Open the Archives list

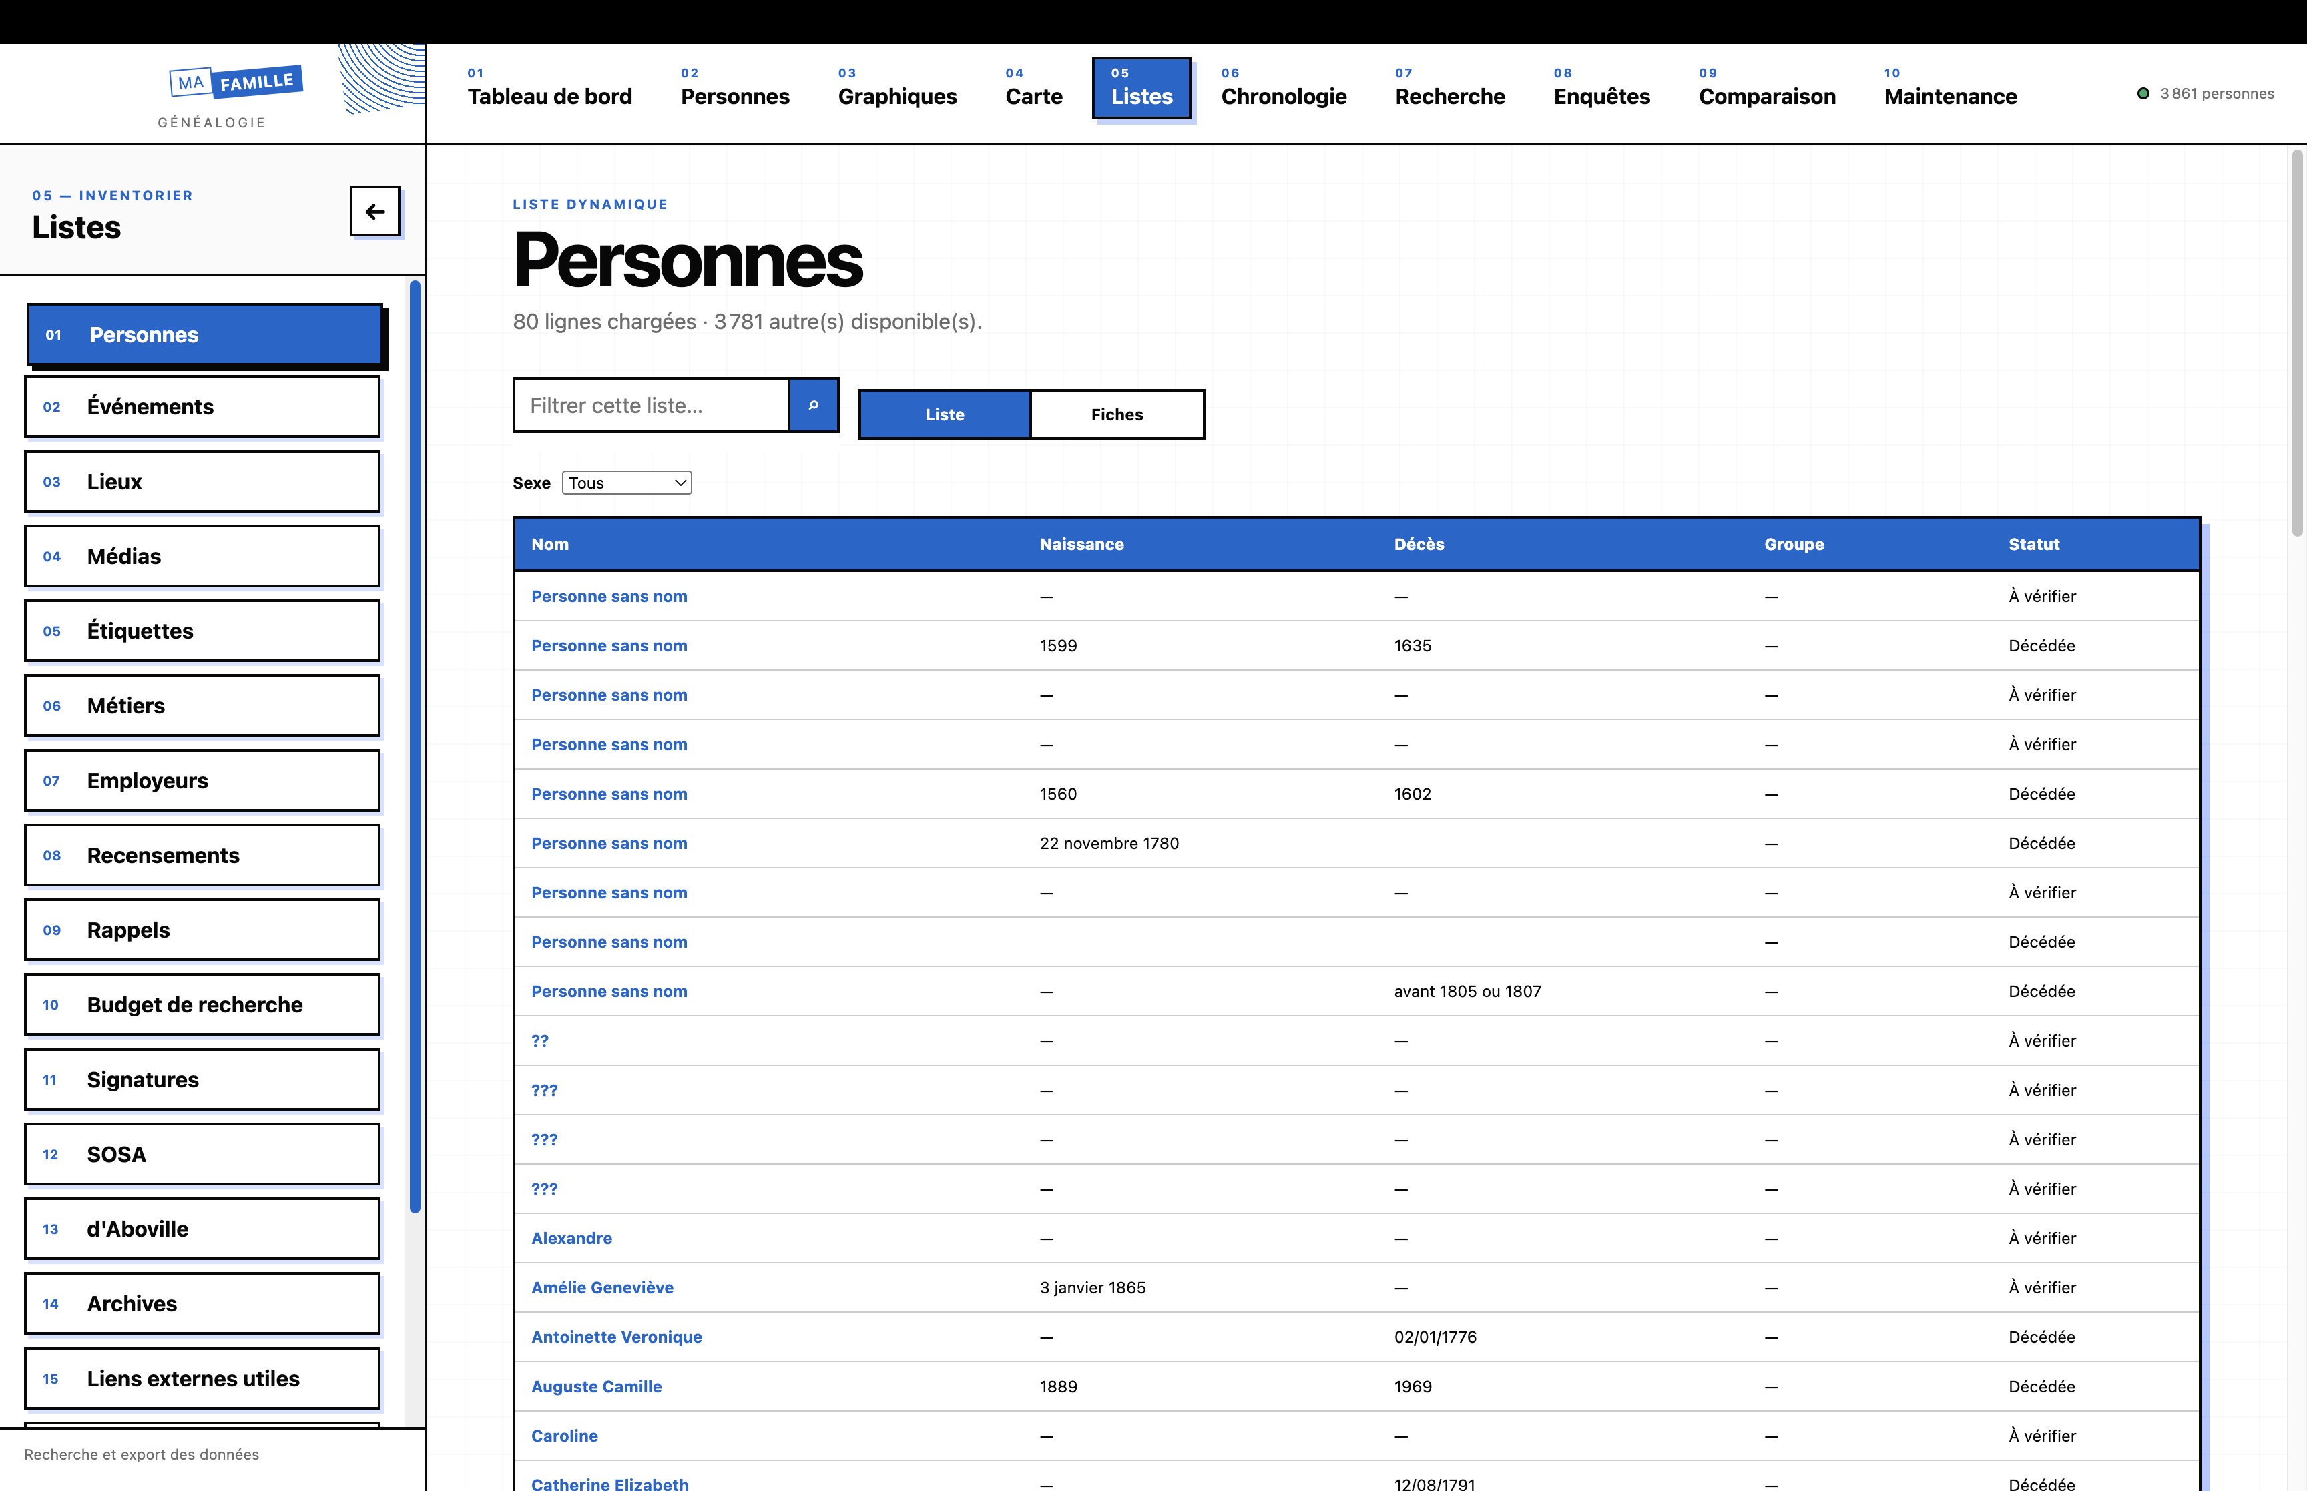(202, 1303)
